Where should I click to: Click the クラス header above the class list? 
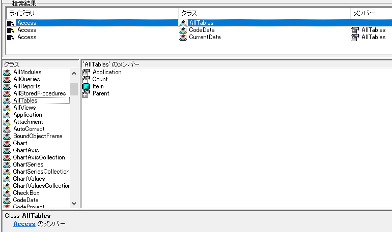[41, 64]
